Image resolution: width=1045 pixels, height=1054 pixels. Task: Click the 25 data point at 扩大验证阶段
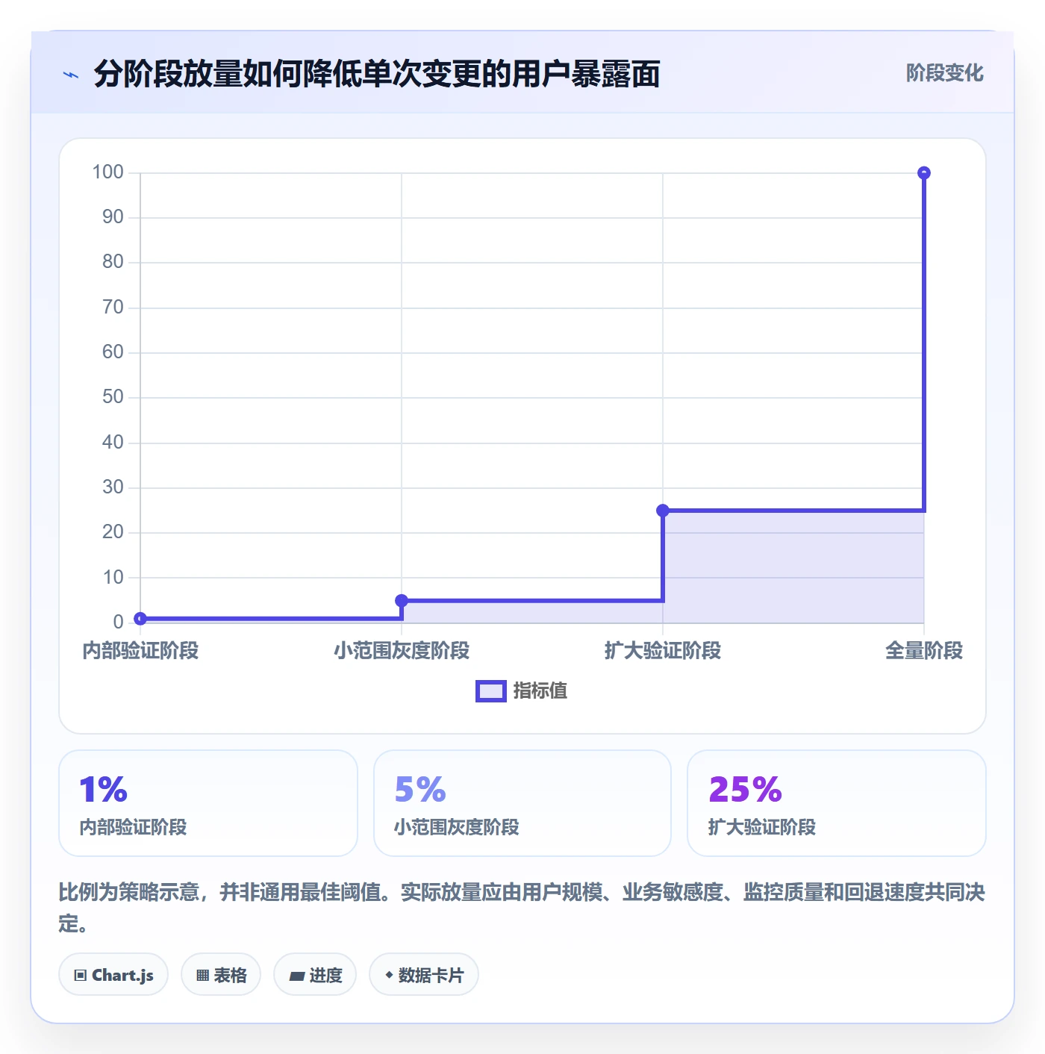pos(663,511)
